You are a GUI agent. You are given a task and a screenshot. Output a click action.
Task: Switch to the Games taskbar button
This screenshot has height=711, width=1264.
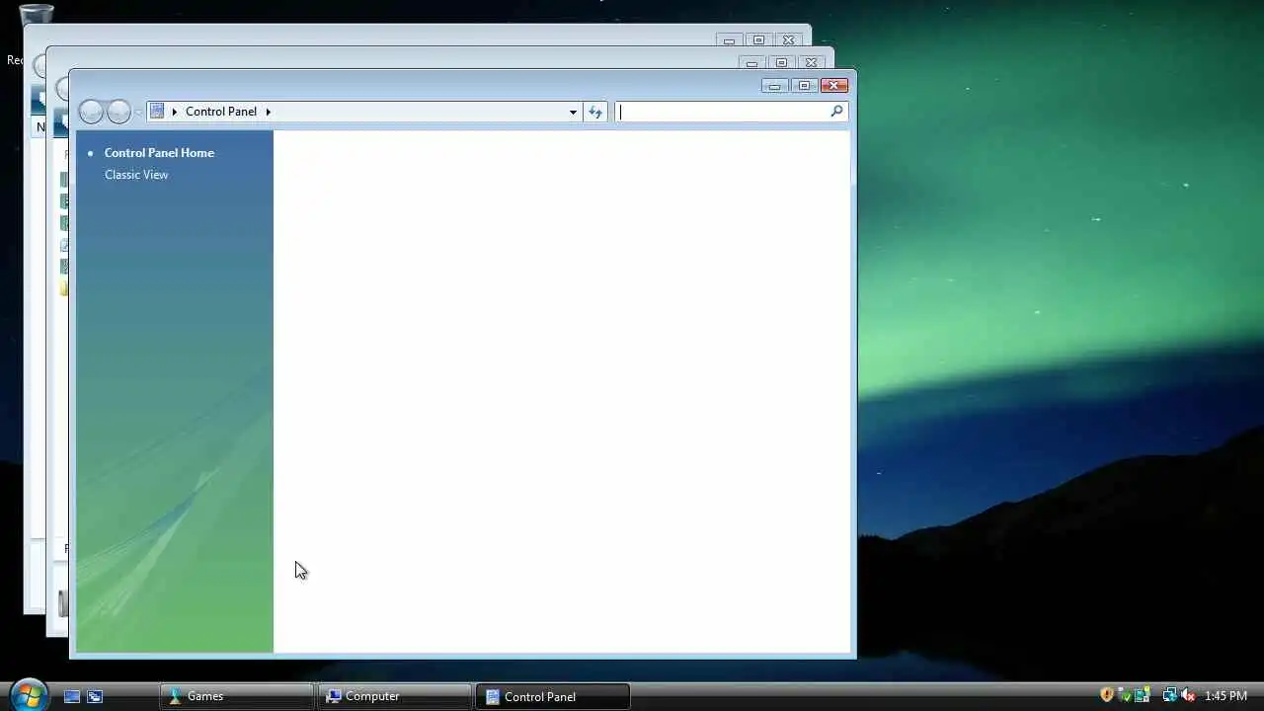point(237,696)
